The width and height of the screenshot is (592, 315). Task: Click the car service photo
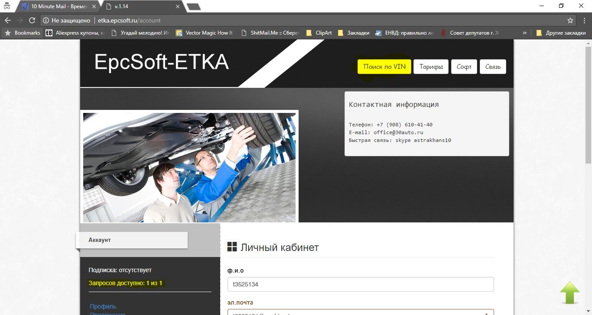[x=189, y=167]
